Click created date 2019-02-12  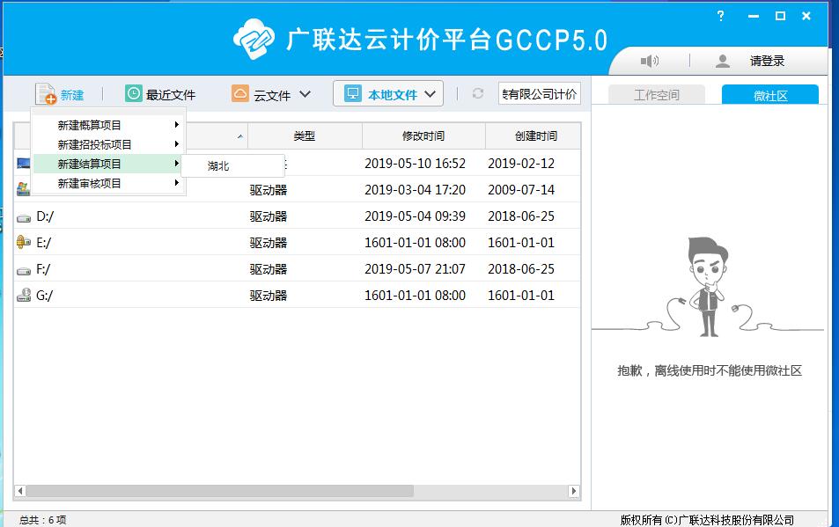[x=521, y=164]
